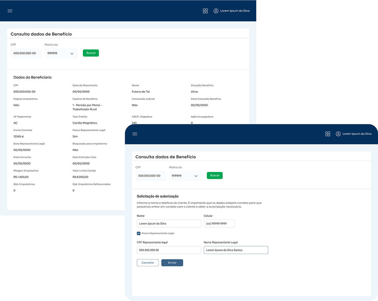This screenshot has width=378, height=301.
Task: Click green Buscar button in back window
Action: pyautogui.click(x=91, y=53)
